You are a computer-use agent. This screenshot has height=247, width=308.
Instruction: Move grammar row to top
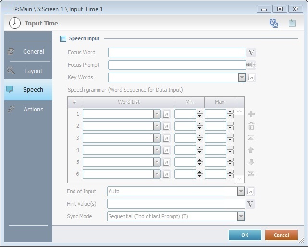coord(251,137)
